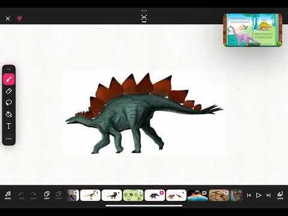Tap the picture-in-picture dinosaur book video

[x=253, y=30]
